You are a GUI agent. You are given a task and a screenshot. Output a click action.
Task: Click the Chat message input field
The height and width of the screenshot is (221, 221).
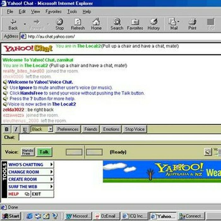coord(120,137)
